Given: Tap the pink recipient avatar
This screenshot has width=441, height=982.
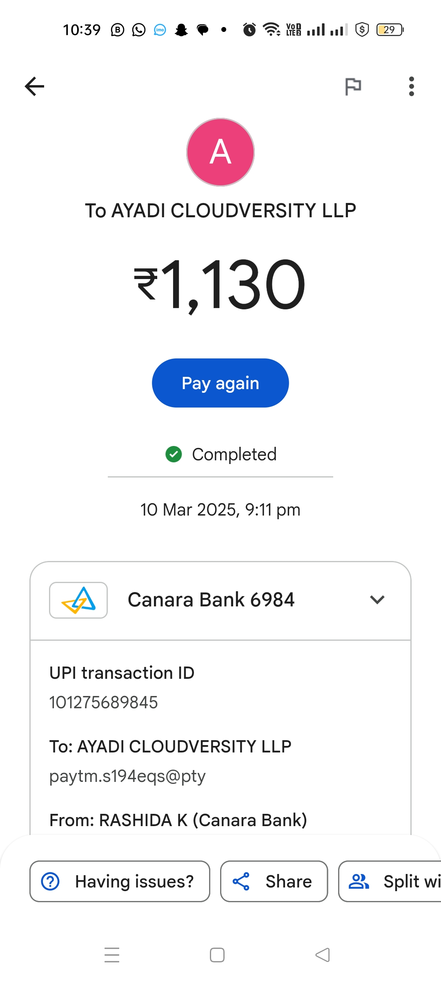Looking at the screenshot, I should (x=220, y=152).
